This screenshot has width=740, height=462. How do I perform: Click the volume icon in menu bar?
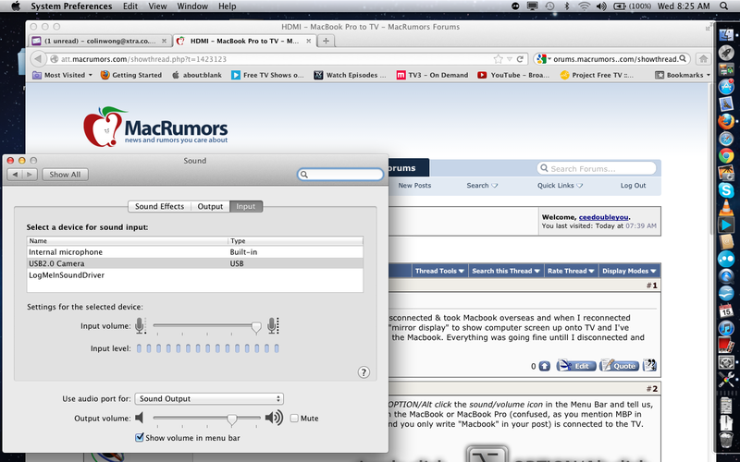pos(601,6)
